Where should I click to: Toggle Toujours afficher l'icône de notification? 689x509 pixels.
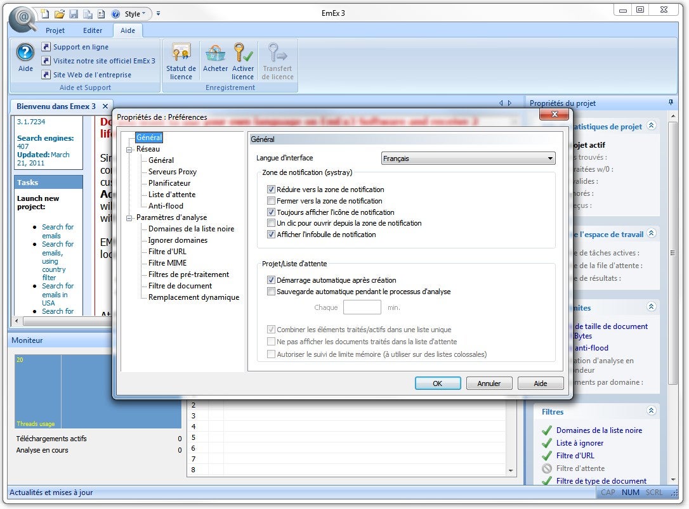271,212
